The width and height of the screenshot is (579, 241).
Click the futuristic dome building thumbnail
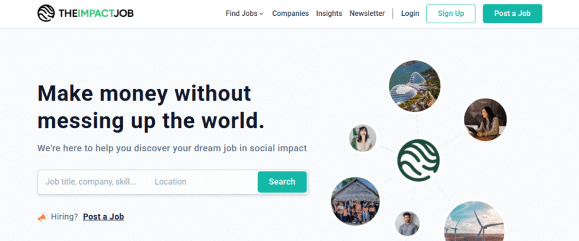pyautogui.click(x=414, y=86)
